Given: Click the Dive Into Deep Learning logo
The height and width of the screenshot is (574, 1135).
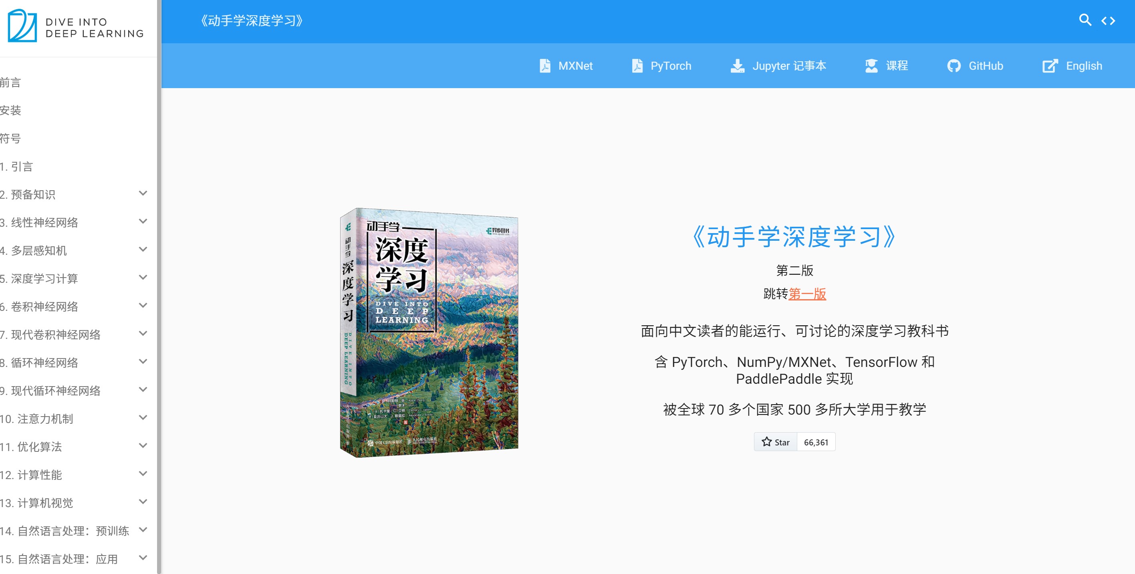Looking at the screenshot, I should click(x=75, y=27).
